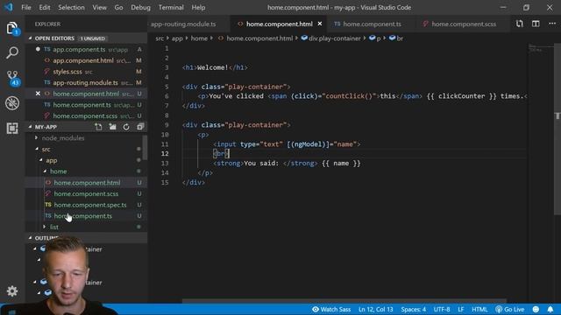Close the home.component.html editor tab
The image size is (561, 315).
[320, 24]
